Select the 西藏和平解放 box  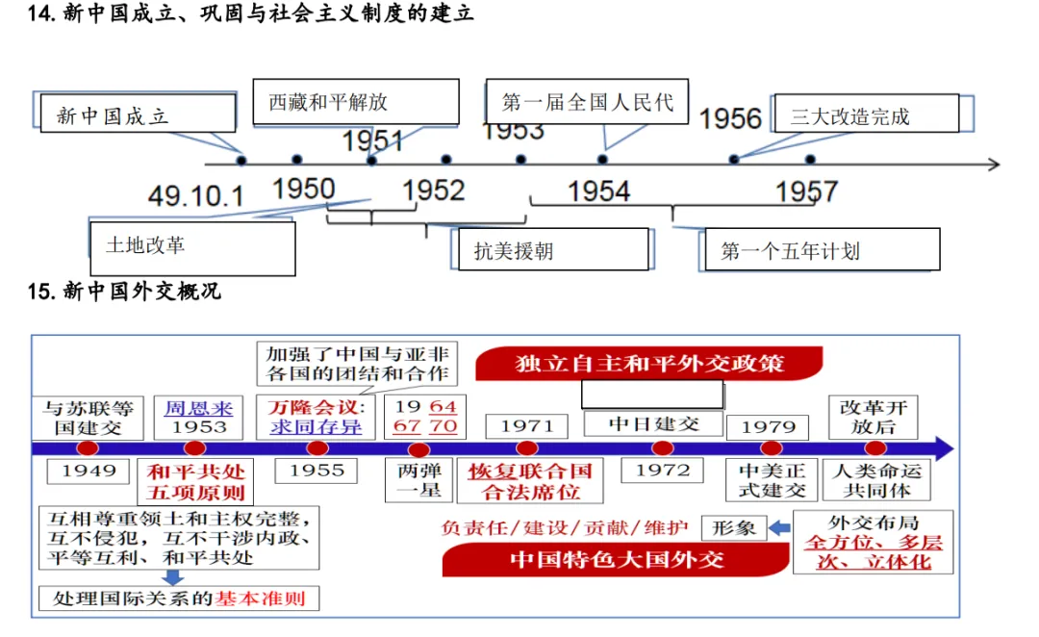(x=355, y=101)
